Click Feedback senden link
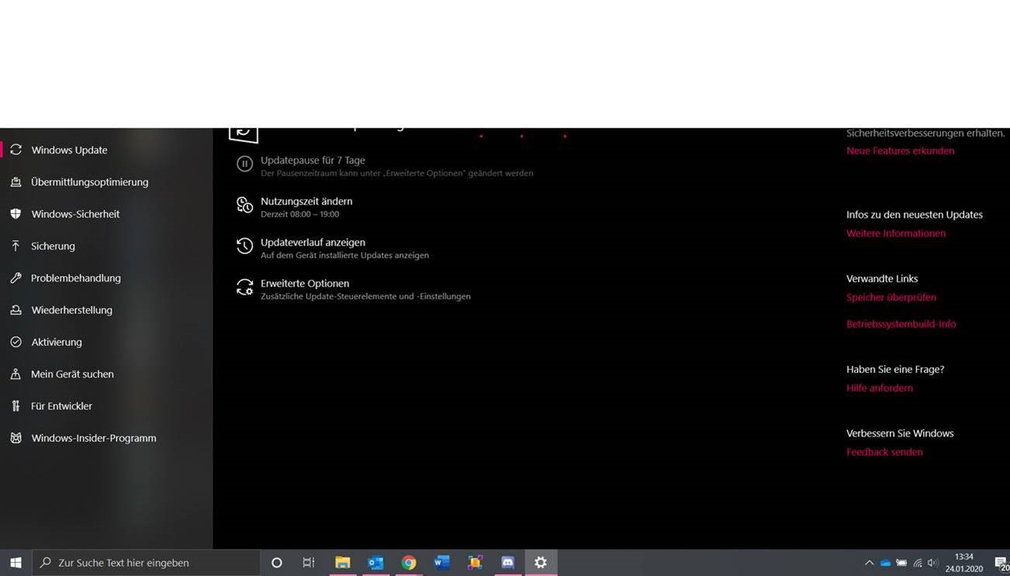Screen dimensions: 1010x576 884,452
